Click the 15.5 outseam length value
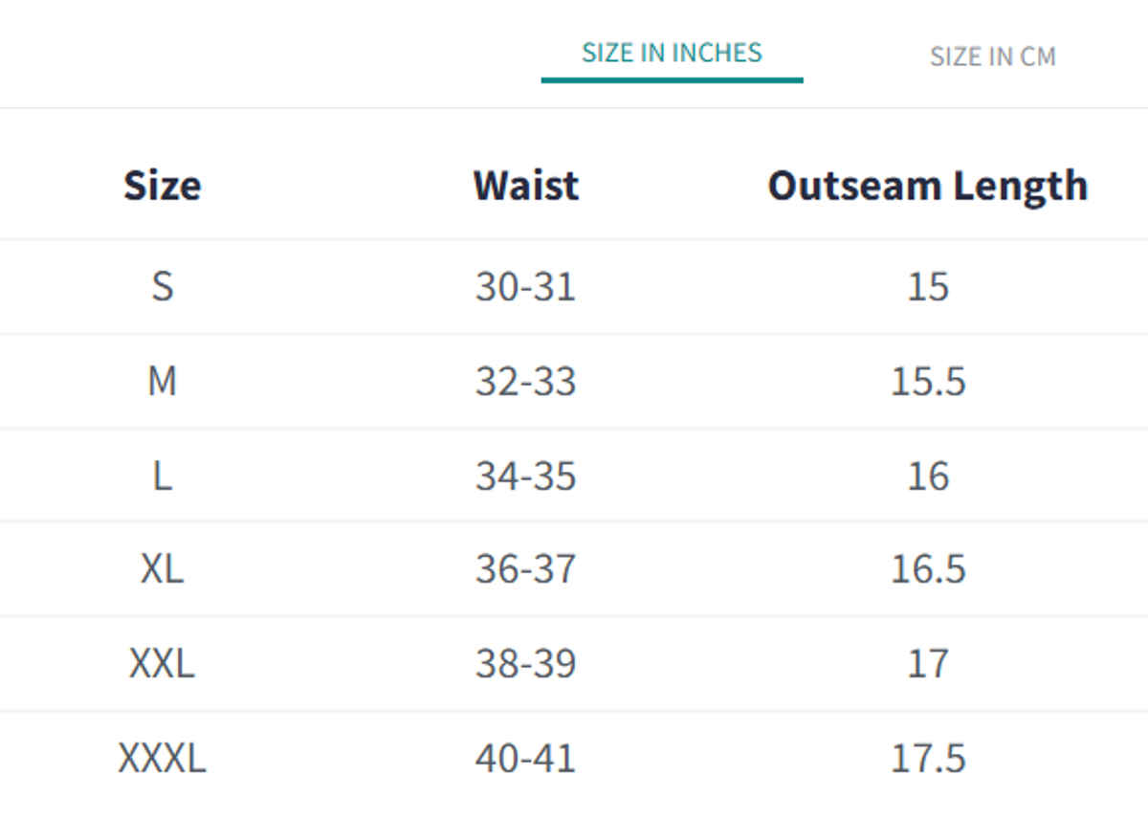This screenshot has width=1148, height=819. pyautogui.click(x=928, y=381)
